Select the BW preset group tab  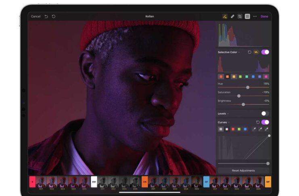click(94, 182)
